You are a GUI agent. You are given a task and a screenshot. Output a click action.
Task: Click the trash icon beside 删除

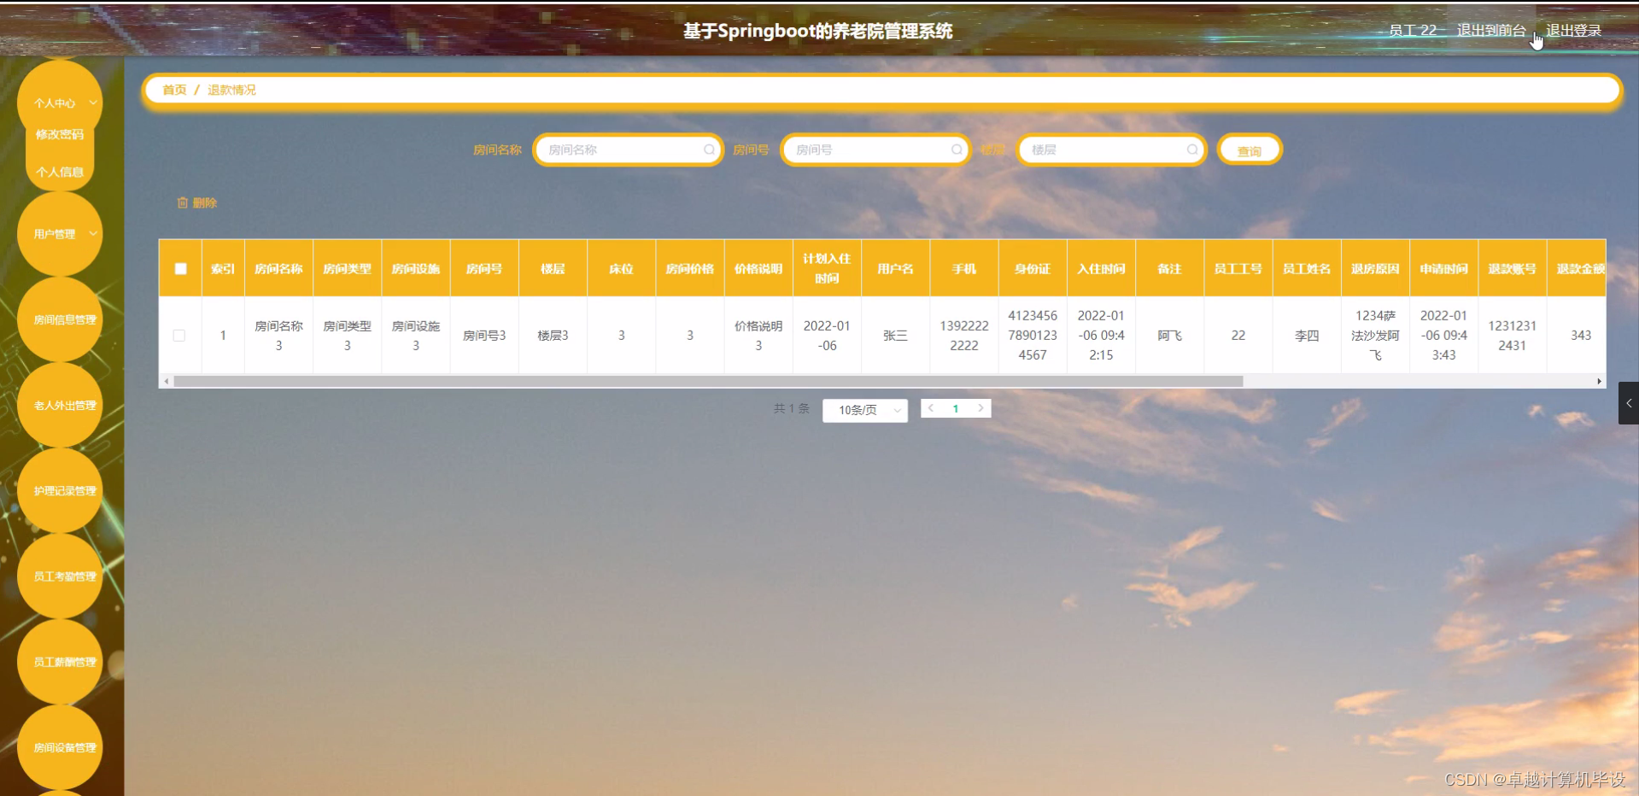point(181,202)
